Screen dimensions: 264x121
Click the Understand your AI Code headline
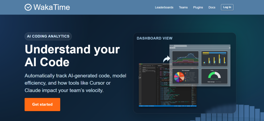click(72, 55)
